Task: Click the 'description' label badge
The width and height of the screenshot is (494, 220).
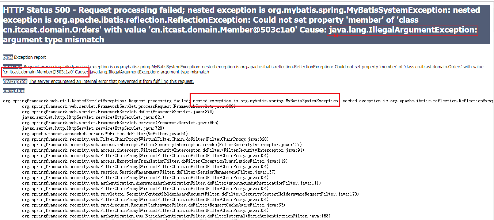Action: click(x=15, y=81)
